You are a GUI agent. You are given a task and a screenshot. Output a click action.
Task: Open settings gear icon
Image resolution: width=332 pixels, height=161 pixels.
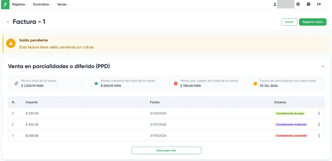[298, 4]
